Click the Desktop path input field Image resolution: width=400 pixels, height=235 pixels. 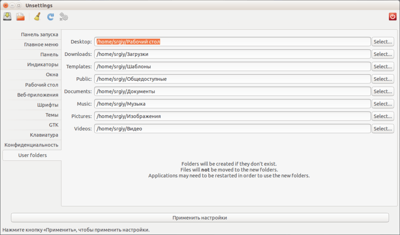232,41
